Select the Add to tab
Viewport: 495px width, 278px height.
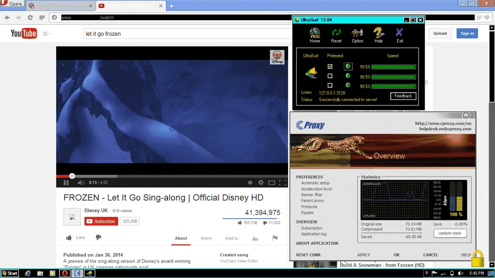(232, 238)
